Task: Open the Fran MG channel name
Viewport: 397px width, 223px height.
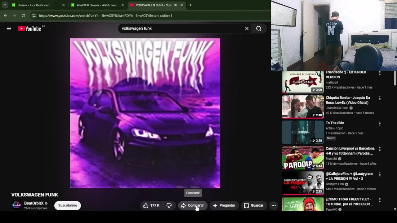Action: pyautogui.click(x=331, y=159)
